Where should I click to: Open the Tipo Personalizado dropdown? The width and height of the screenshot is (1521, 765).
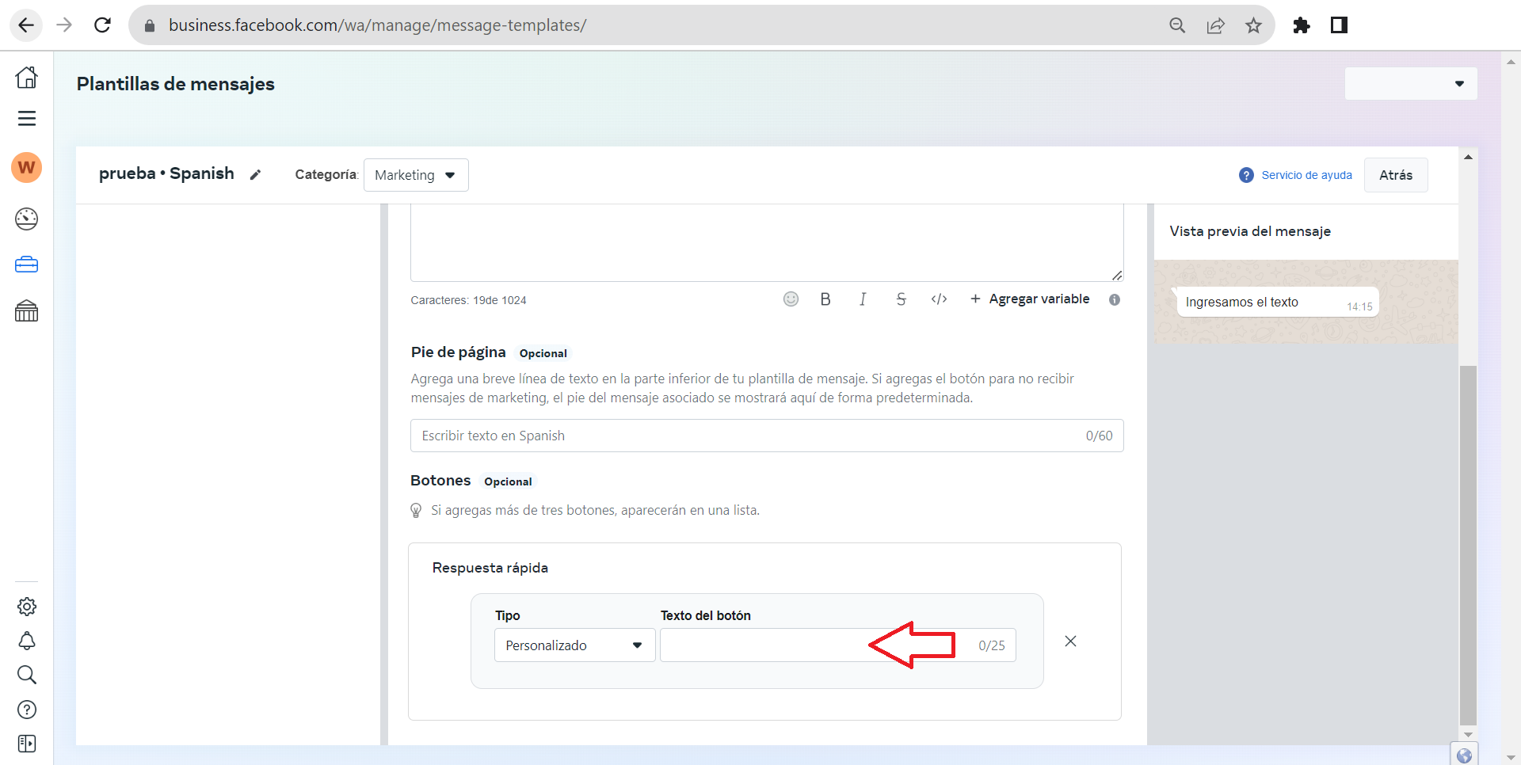(x=574, y=645)
